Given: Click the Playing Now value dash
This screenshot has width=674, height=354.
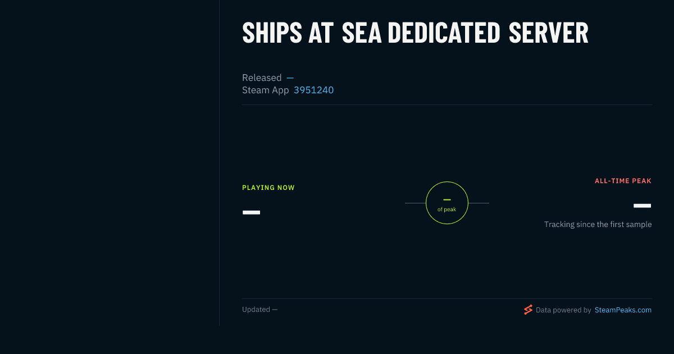Looking at the screenshot, I should tap(251, 212).
